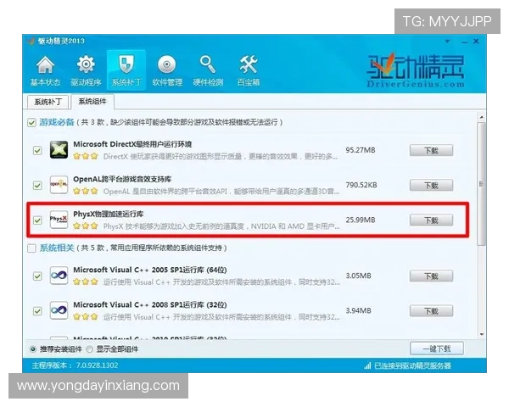509x407 pixels.
Task: Download Visual C++ 2005 SP1 with 下载
Action: point(431,276)
